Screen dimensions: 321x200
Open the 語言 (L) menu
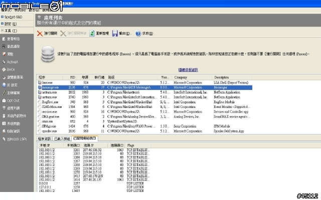pyautogui.click(x=34, y=10)
